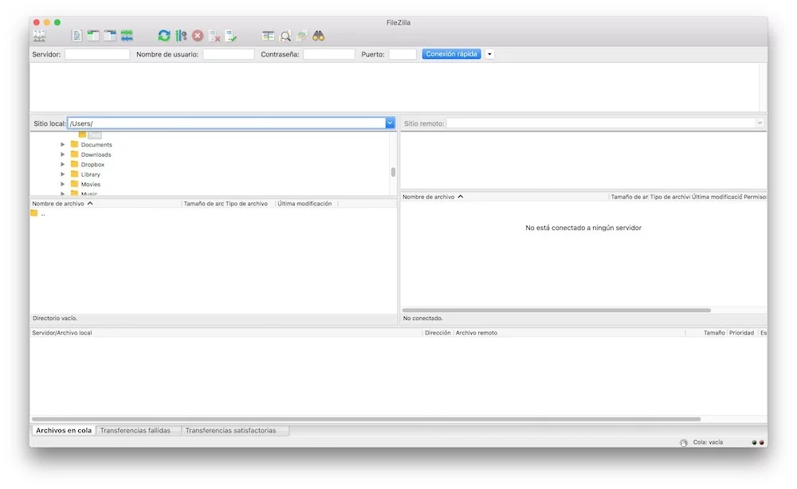Sort local files by Nombre de archivo

click(106, 204)
